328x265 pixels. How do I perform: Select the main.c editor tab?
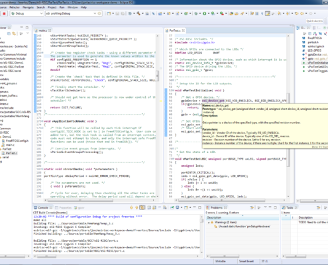click(43, 30)
